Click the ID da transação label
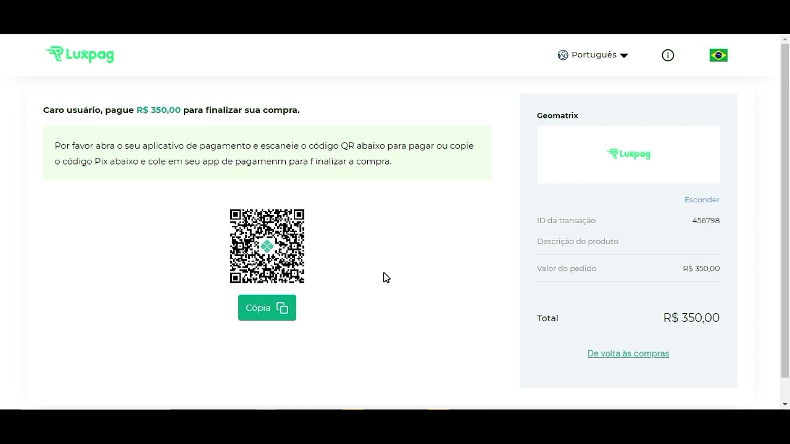The width and height of the screenshot is (790, 444). click(566, 221)
